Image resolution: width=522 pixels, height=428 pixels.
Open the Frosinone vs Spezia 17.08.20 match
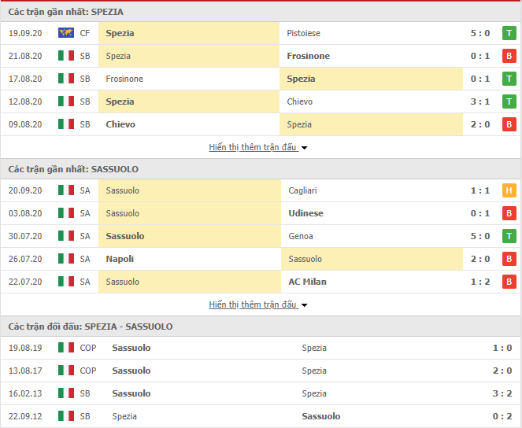(261, 79)
